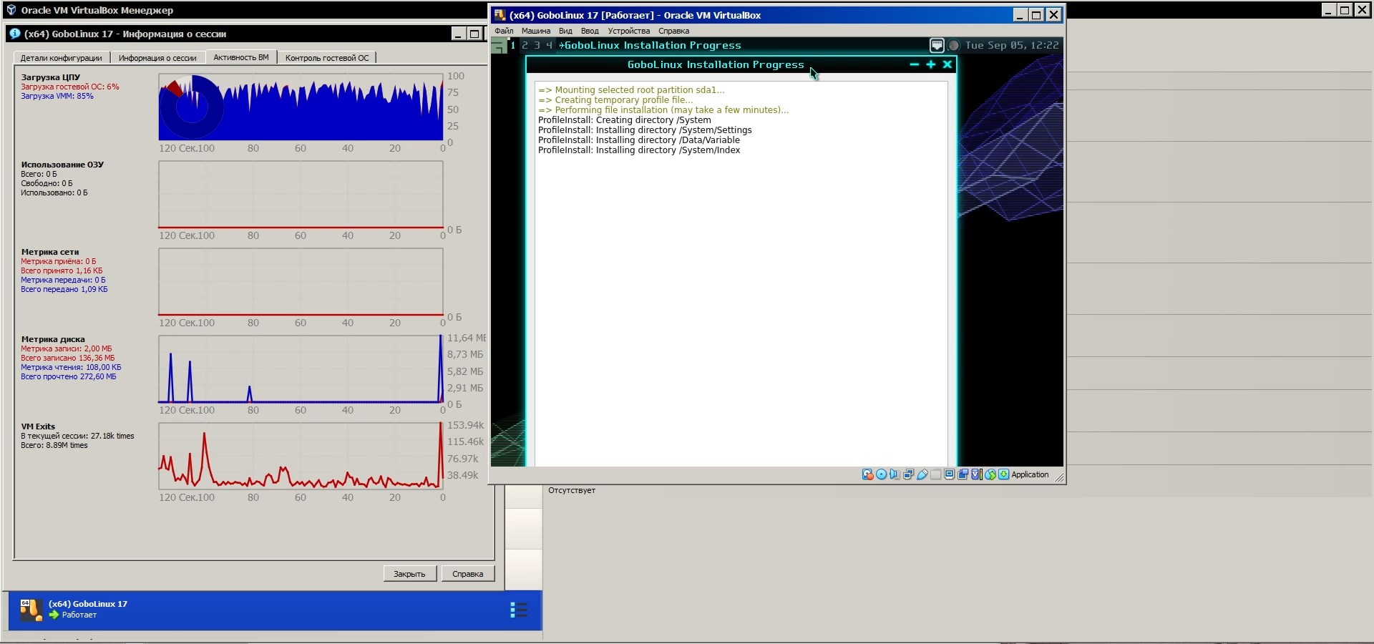The width and height of the screenshot is (1374, 644).
Task: Click the audio speaker status icon
Action: coord(895,474)
